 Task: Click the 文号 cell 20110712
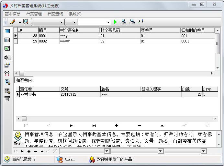tap(80, 94)
